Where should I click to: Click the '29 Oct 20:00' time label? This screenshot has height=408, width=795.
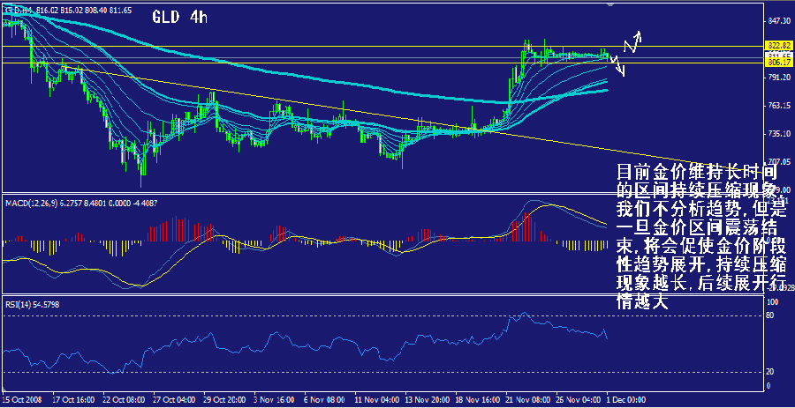click(x=223, y=398)
